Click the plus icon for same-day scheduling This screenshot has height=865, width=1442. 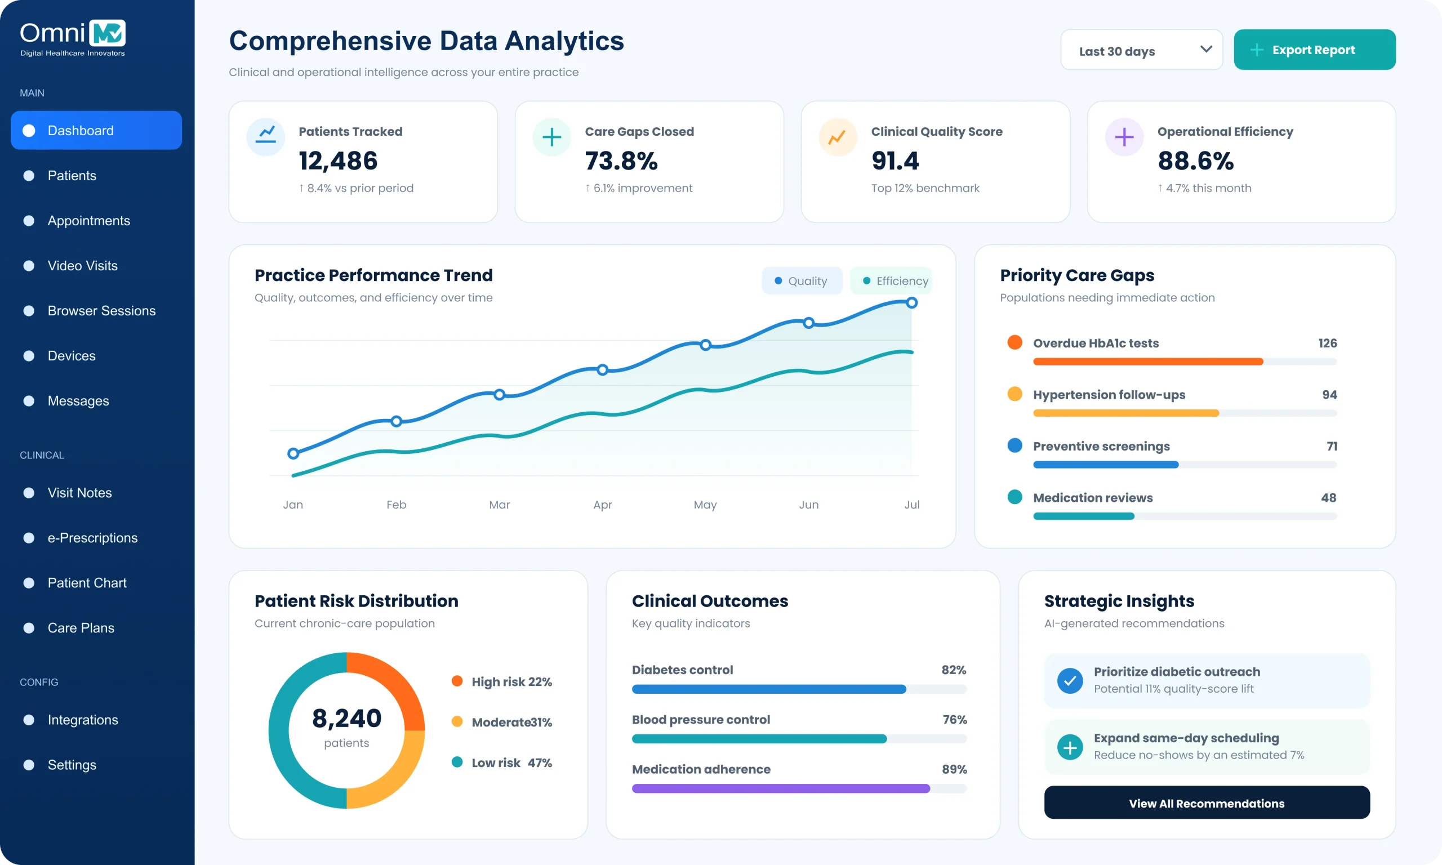(1070, 747)
